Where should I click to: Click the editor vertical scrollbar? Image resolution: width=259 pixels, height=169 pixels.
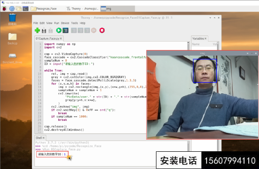[188, 87]
